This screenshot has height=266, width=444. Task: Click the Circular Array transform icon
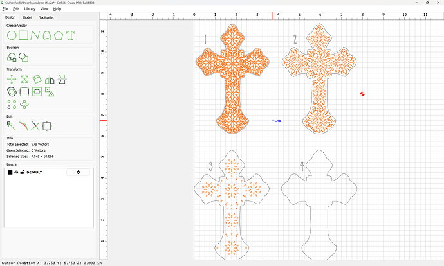[24, 103]
